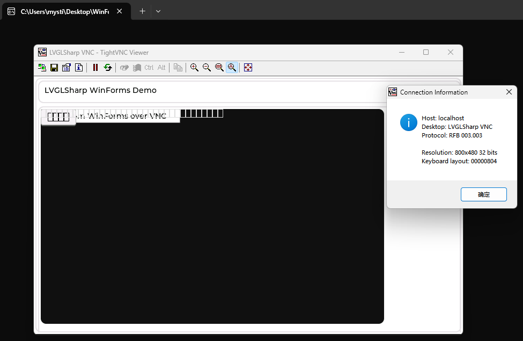The image size is (523, 341).
Task: Save the current connection info
Action: pyautogui.click(x=54, y=67)
